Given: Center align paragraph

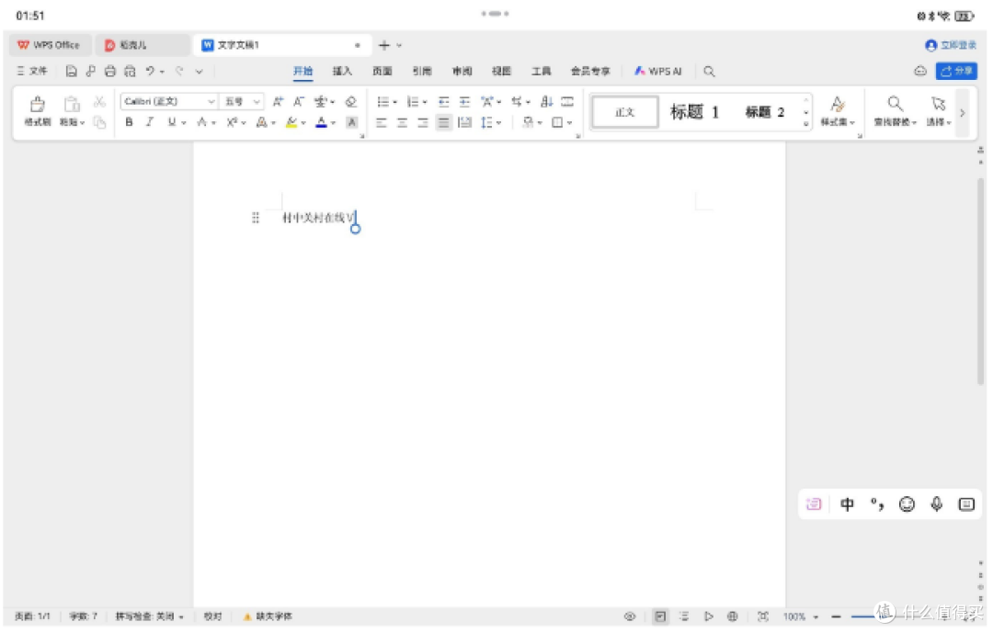Looking at the screenshot, I should [x=402, y=122].
